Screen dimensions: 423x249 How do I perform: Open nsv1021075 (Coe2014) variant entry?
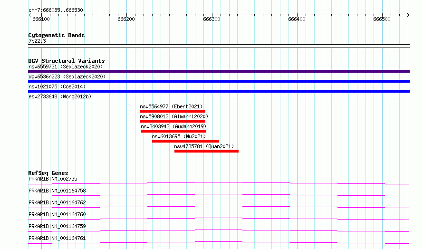click(x=57, y=86)
